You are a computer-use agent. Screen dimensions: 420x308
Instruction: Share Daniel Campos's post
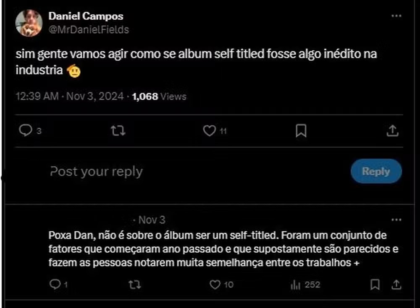(392, 131)
